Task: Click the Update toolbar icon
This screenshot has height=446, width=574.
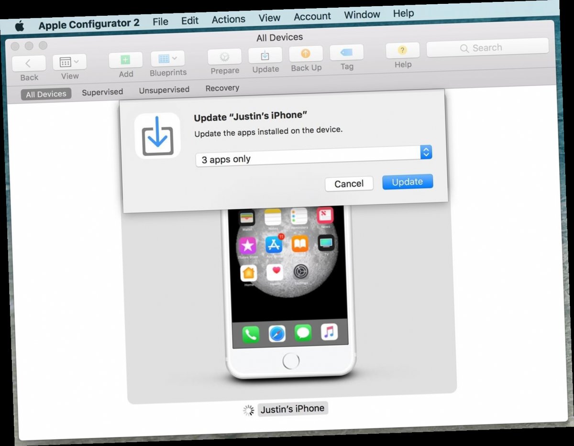Action: tap(265, 55)
